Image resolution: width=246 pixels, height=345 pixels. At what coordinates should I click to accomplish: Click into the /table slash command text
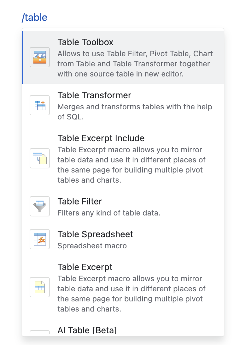pos(34,17)
